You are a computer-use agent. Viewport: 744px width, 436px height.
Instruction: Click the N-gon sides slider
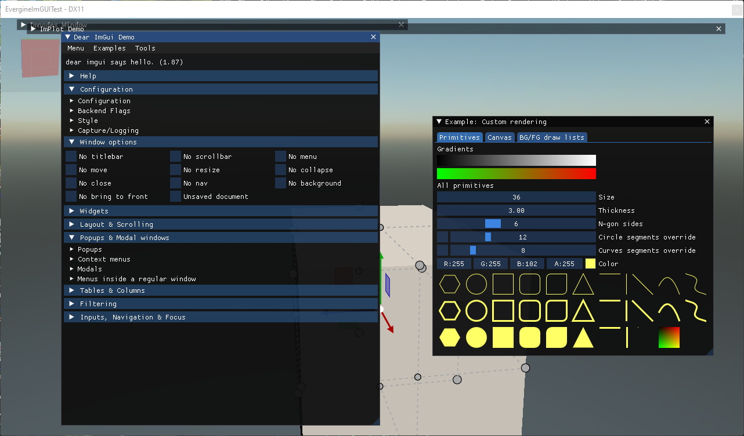[516, 224]
